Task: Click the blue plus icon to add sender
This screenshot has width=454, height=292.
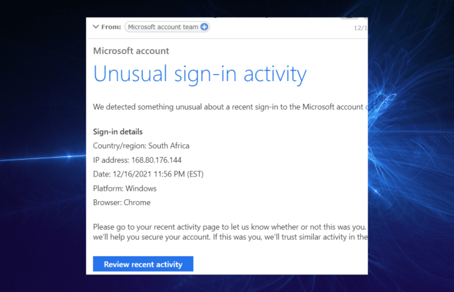Action: tap(204, 27)
